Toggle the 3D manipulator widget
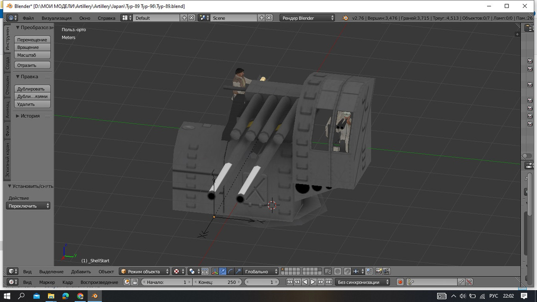537x302 pixels. point(215,271)
